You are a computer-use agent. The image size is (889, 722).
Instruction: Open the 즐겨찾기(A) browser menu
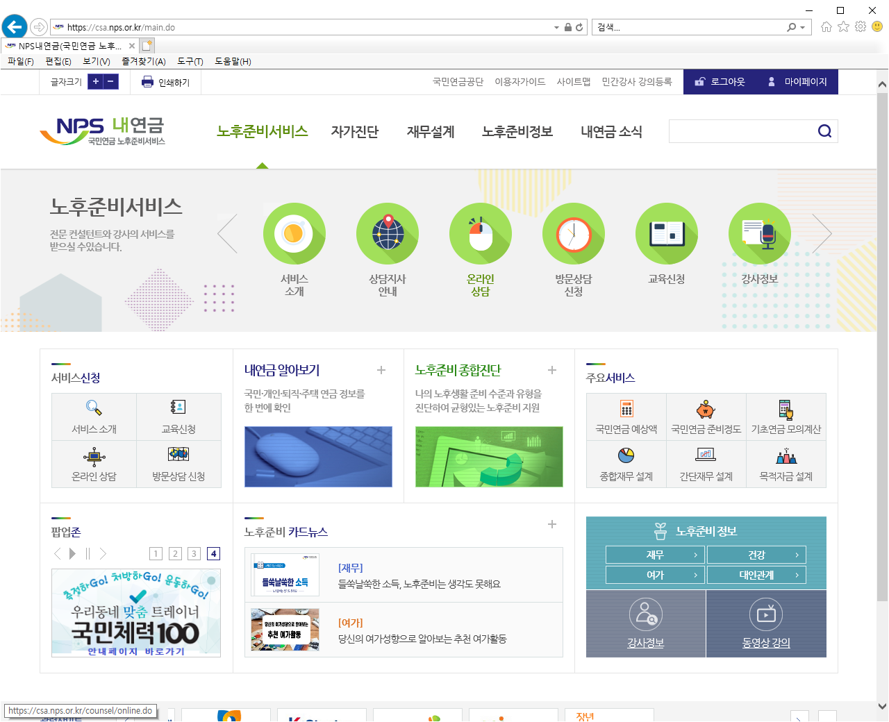point(144,61)
